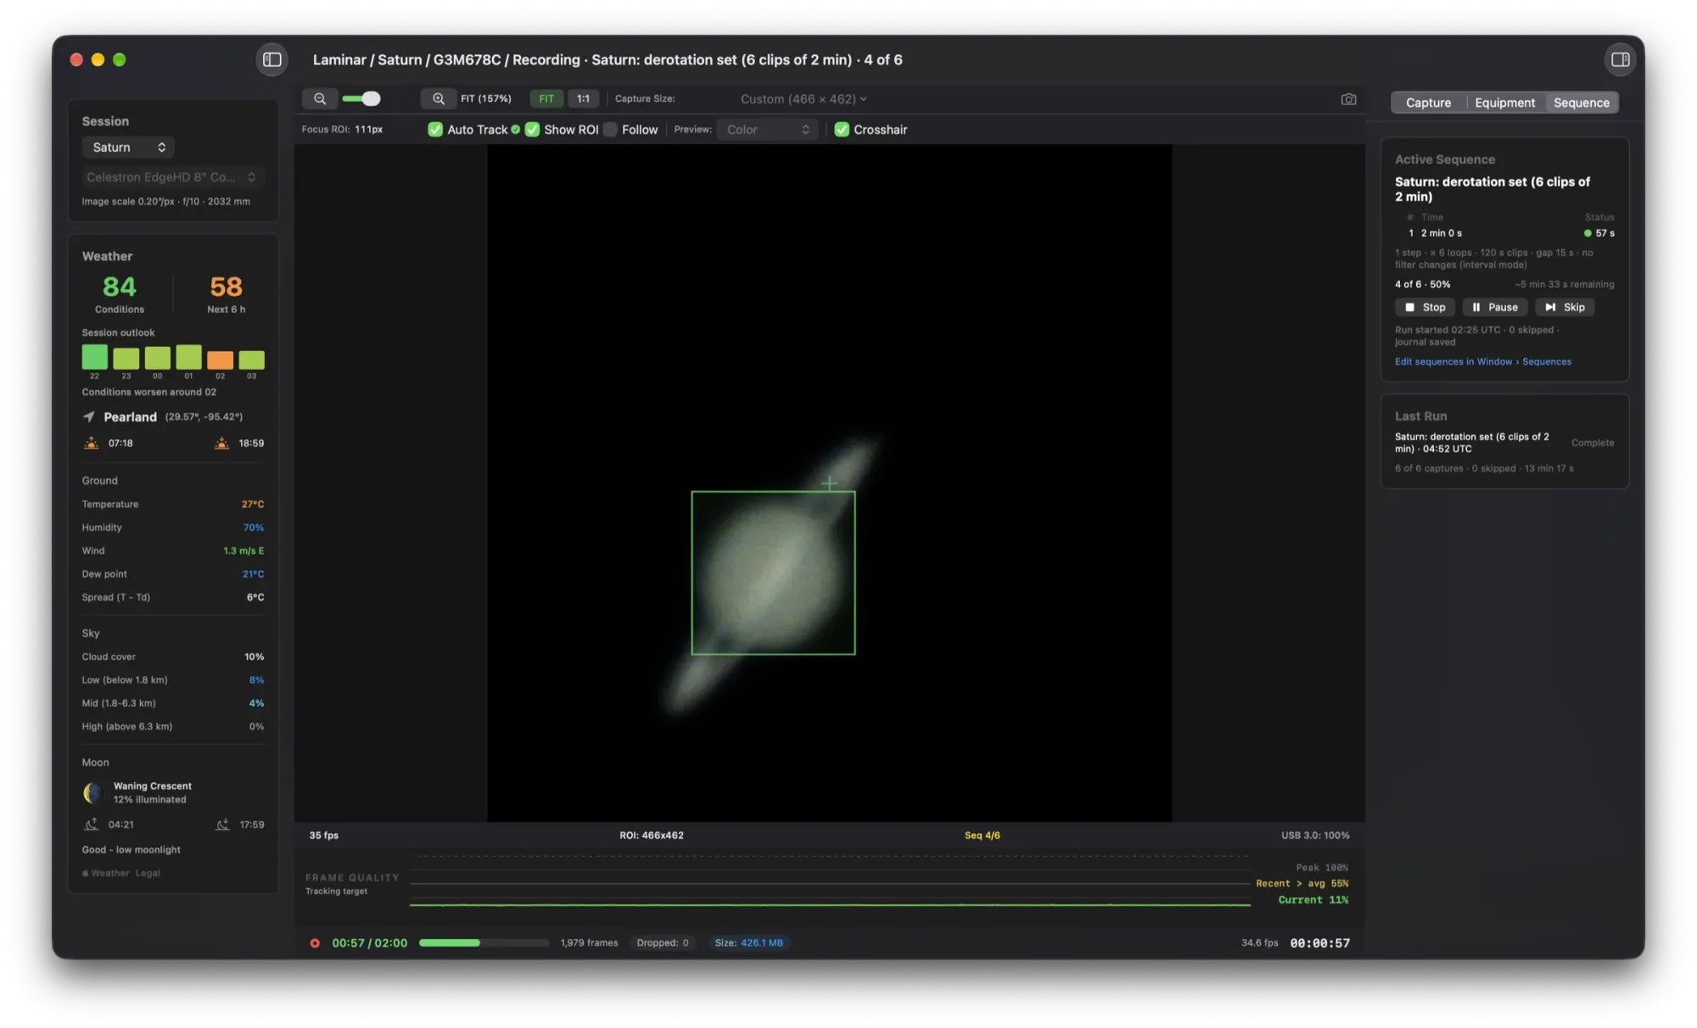Click the green status dot beside 57 s
This screenshot has width=1697, height=1028.
point(1588,233)
